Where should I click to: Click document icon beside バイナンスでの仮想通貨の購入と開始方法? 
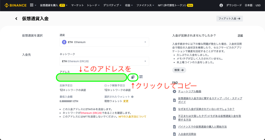[174, 127]
